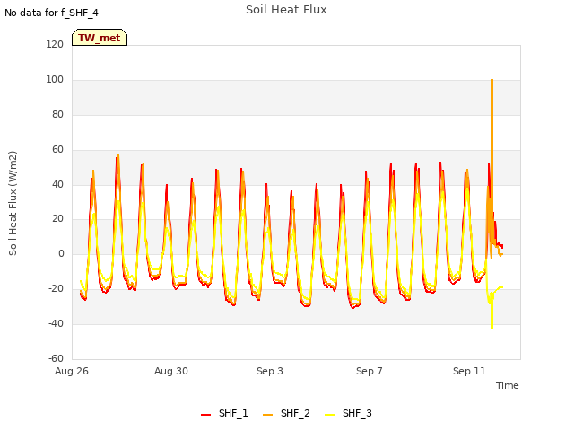
Task: Click the TW_met label badge
Action: 100,38
